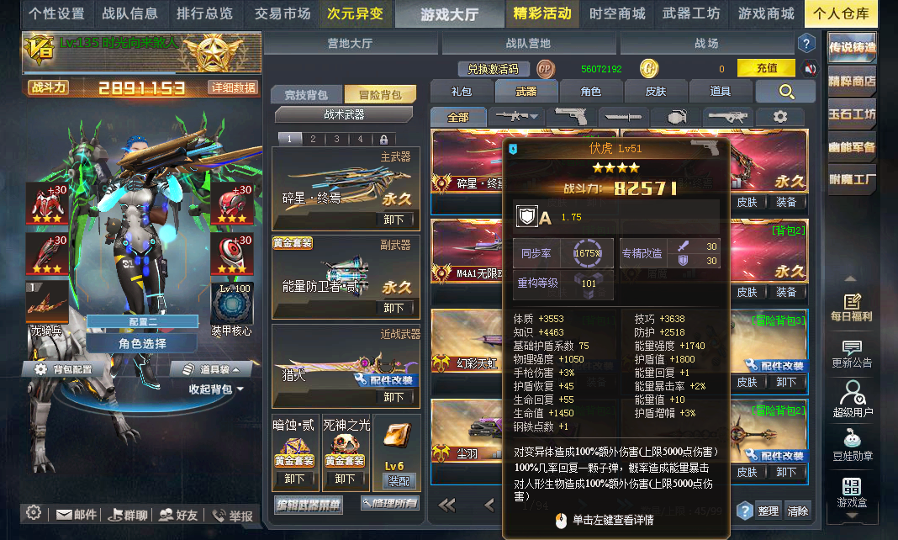
Task: Click the 充值 recharge button
Action: pyautogui.click(x=766, y=68)
